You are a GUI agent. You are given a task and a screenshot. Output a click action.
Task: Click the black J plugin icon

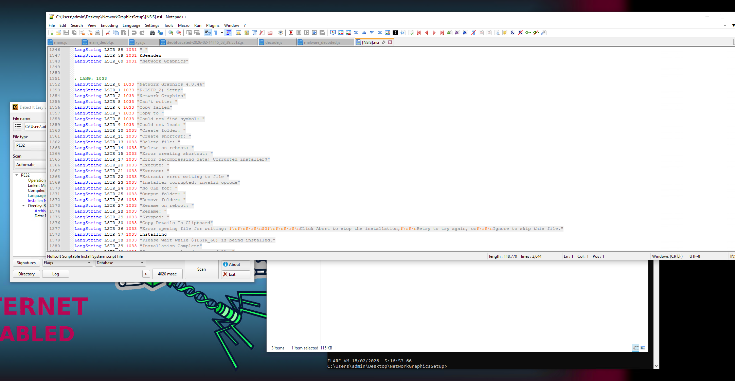click(395, 33)
